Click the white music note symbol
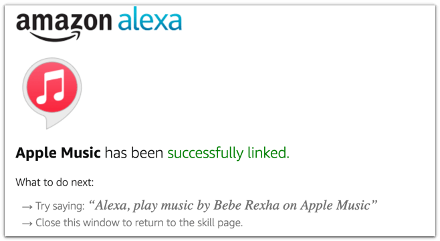Viewport: 440px width, 241px height. click(x=51, y=87)
